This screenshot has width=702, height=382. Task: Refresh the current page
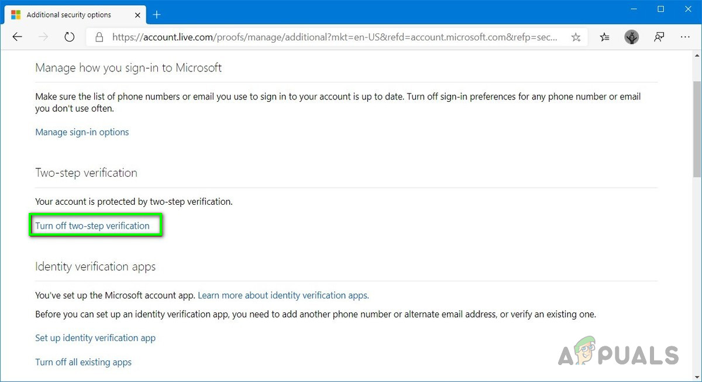(70, 37)
